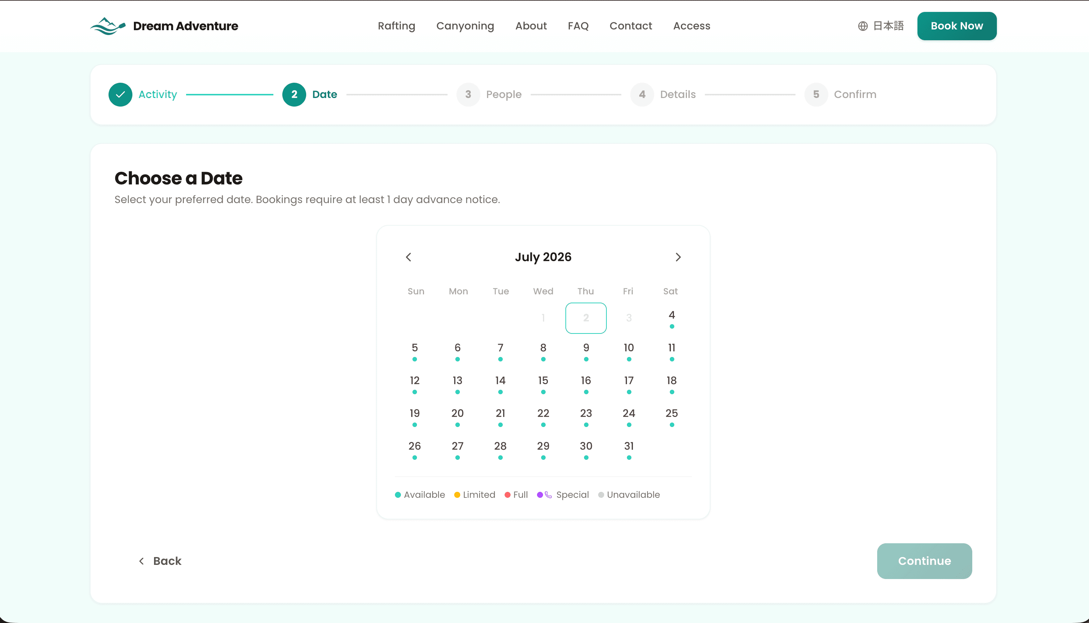Viewport: 1089px width, 623px height.
Task: Click the Continue button
Action: tap(924, 561)
